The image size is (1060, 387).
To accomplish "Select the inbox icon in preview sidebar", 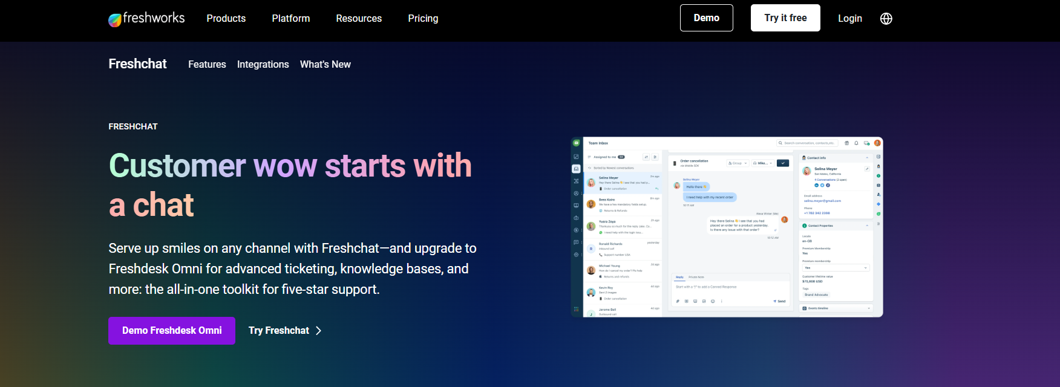I will coord(576,169).
